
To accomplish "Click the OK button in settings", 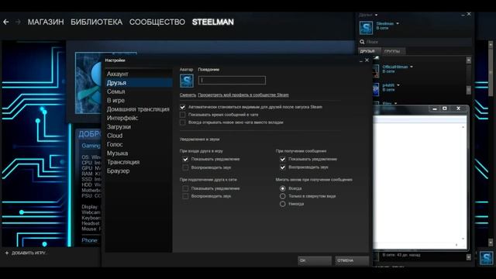I will (315, 260).
